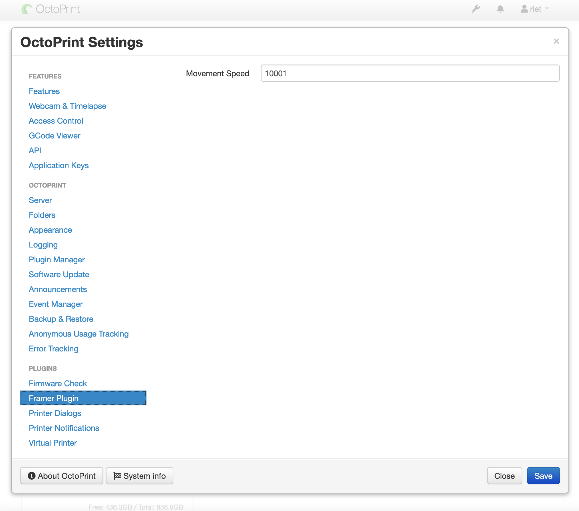The height and width of the screenshot is (511, 579).
Task: Open the API settings section
Action: point(35,150)
